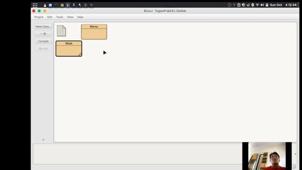Open the applications grid launcher
The width and height of the screenshot is (302, 170).
tap(35, 5)
